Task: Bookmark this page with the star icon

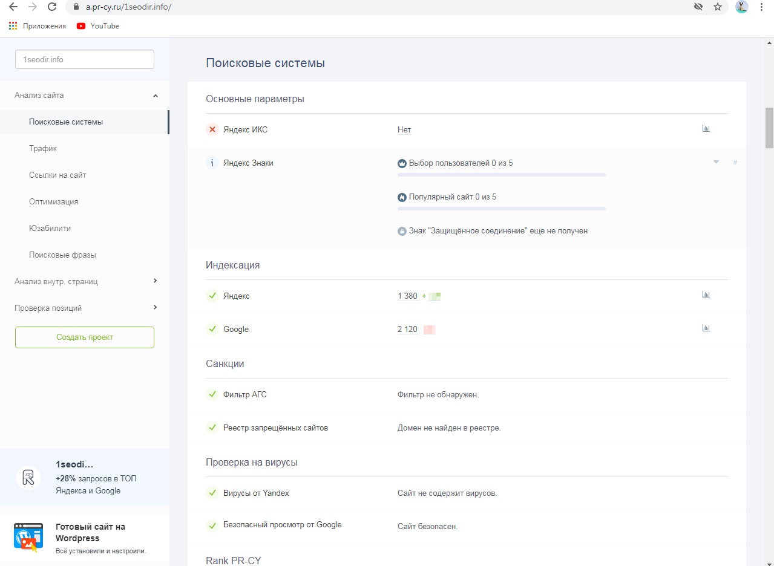Action: click(x=718, y=7)
